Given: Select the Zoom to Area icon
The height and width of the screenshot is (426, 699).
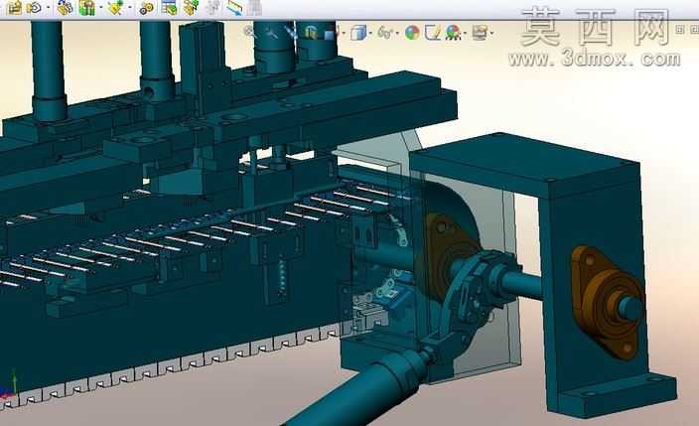Looking at the screenshot, I should click(x=271, y=33).
